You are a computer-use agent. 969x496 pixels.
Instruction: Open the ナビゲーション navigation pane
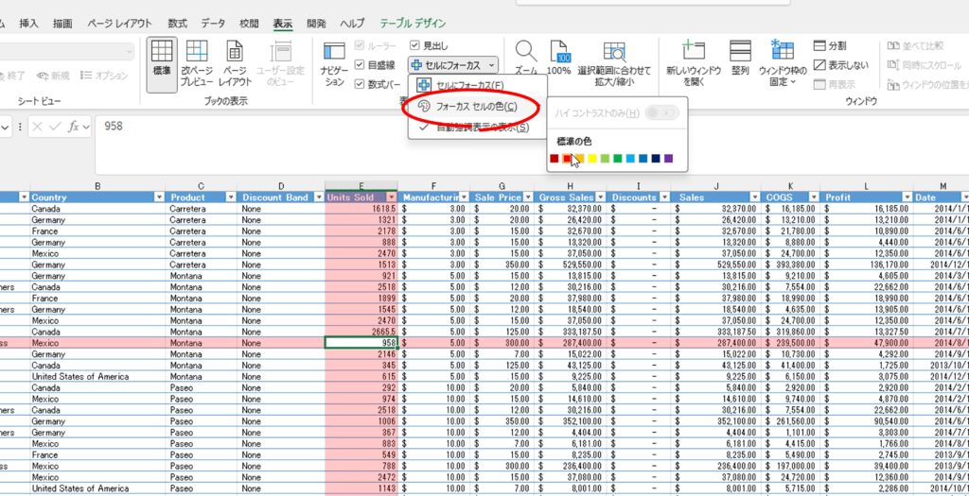click(334, 64)
